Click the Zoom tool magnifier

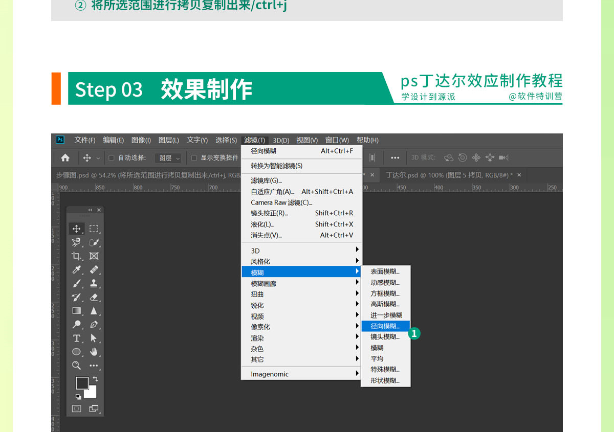click(x=76, y=366)
